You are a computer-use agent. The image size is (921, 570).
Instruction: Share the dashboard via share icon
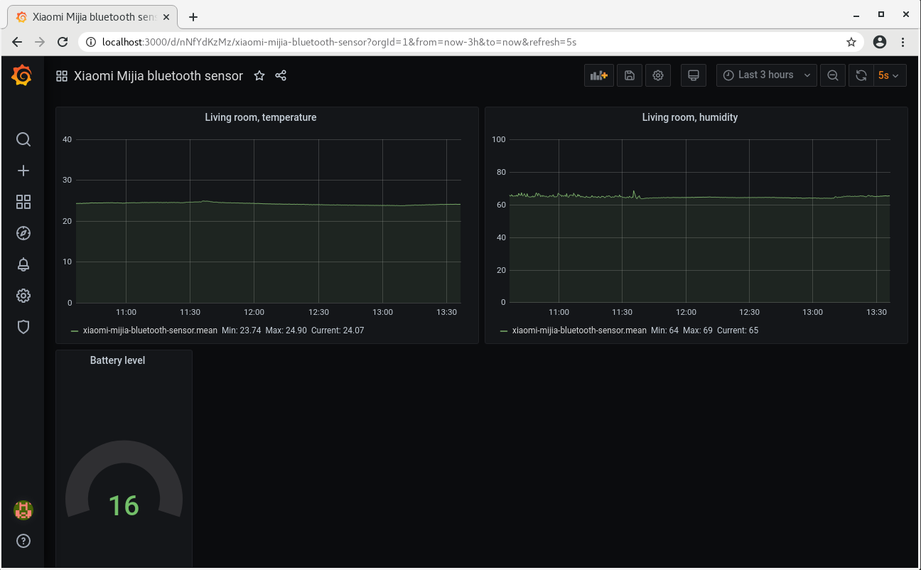pos(281,75)
